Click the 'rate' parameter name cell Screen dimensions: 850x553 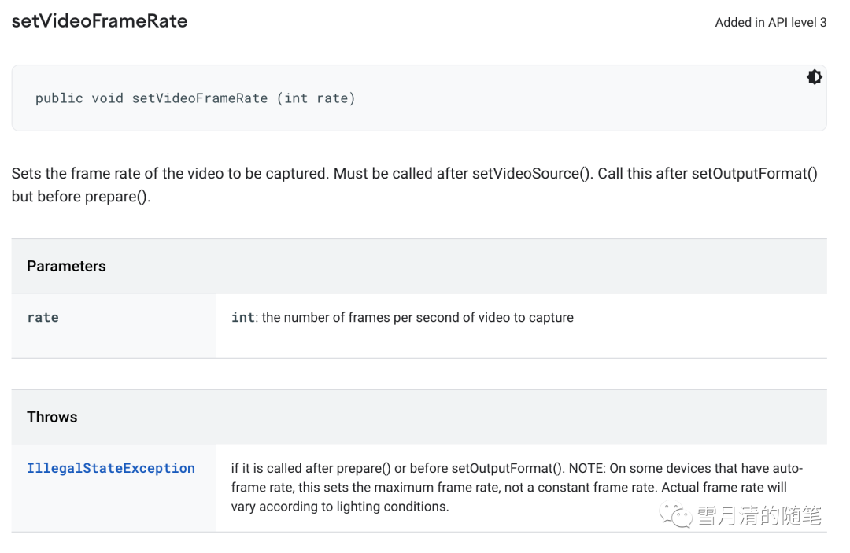[x=43, y=317]
